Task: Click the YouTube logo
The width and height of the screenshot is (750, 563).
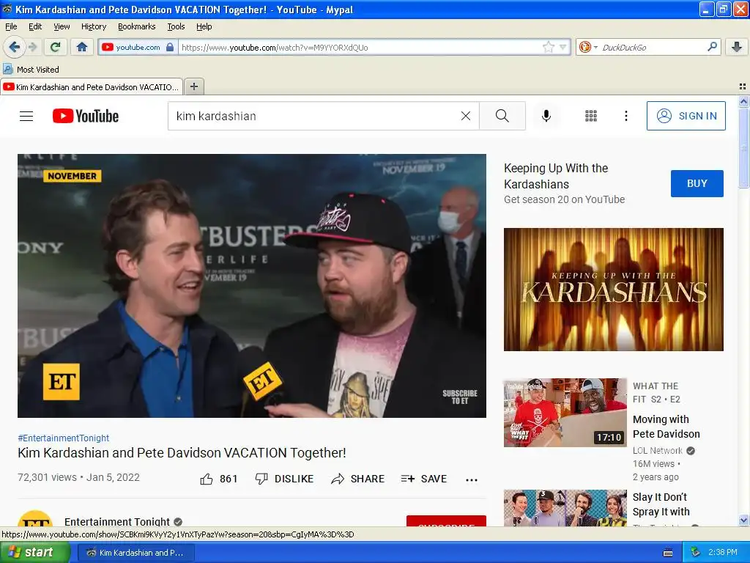Action: [x=86, y=116]
